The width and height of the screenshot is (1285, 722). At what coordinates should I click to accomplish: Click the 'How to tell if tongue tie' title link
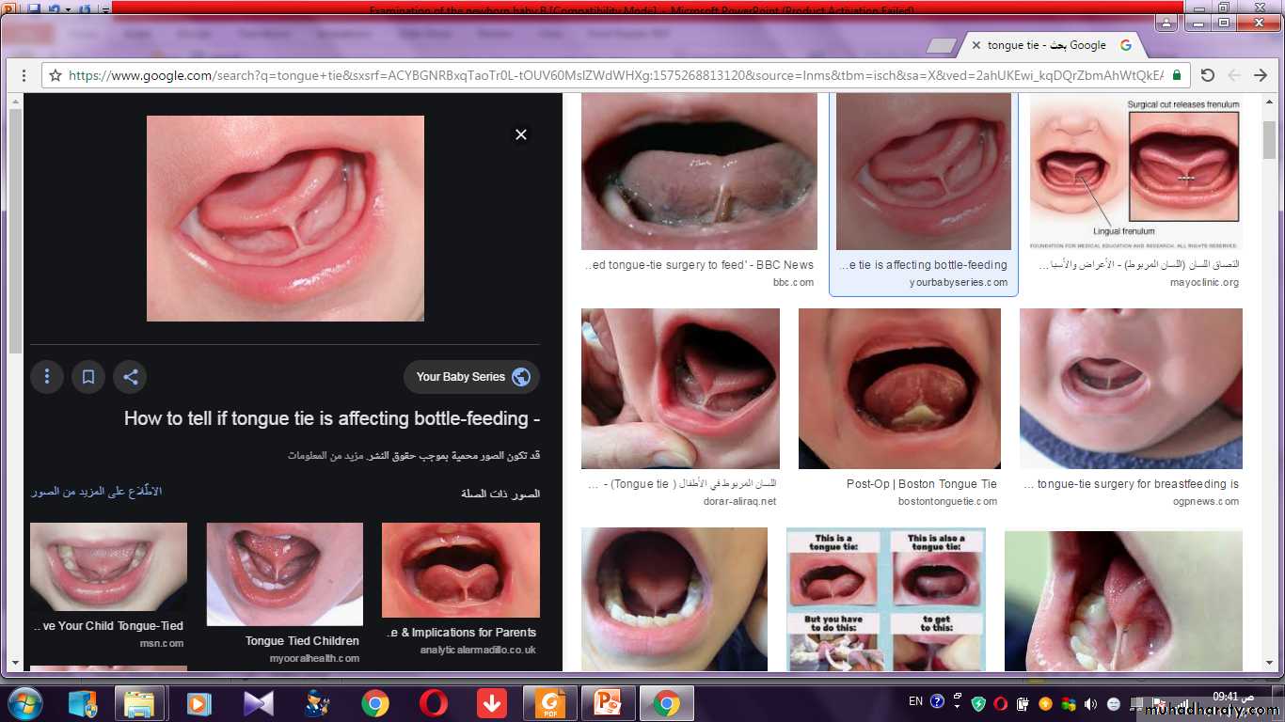(331, 418)
